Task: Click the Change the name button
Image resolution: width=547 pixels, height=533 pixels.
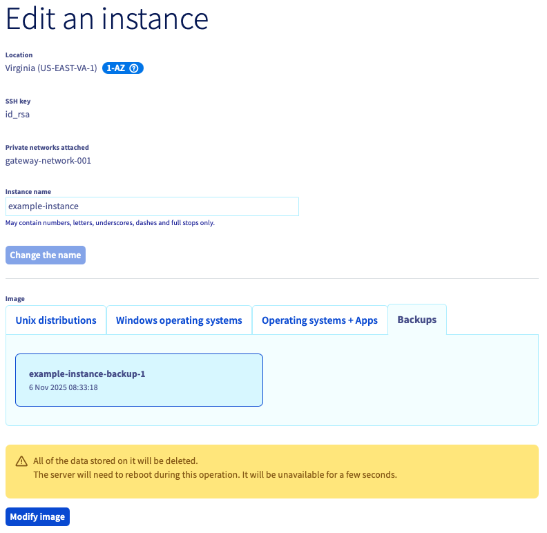Action: tap(46, 255)
